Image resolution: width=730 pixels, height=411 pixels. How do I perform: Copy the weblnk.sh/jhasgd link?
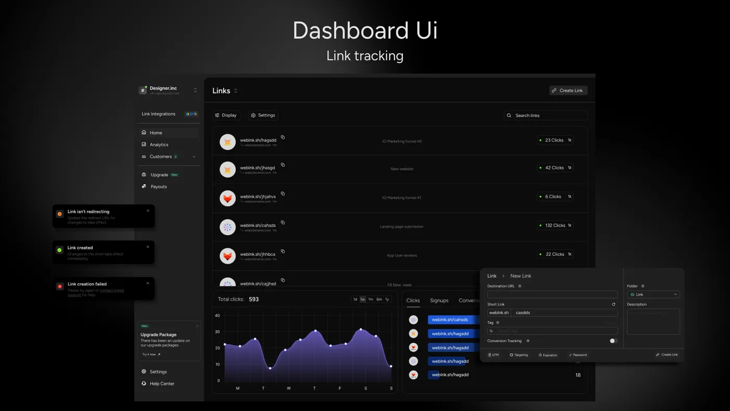283,165
